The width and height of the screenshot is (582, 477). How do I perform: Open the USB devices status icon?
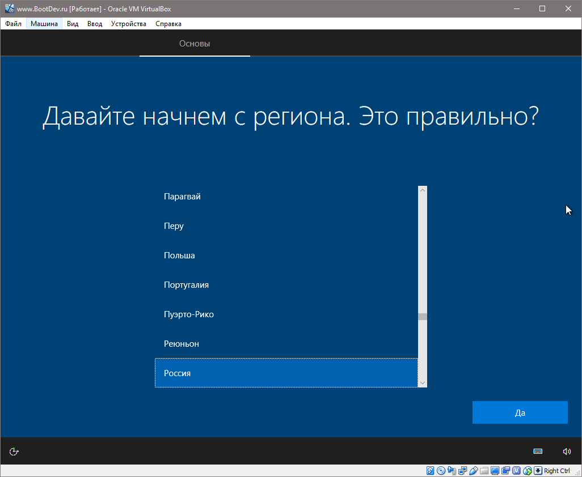pyautogui.click(x=473, y=471)
